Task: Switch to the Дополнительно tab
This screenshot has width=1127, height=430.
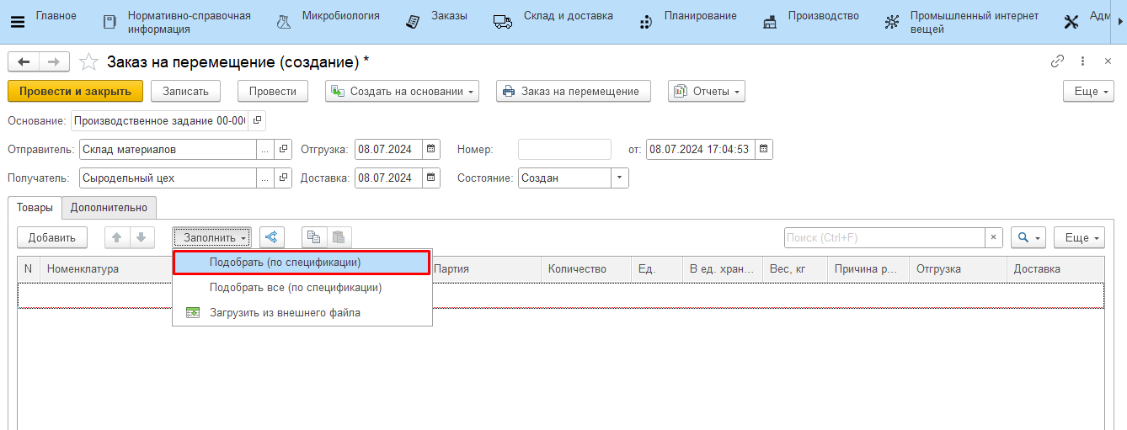Action: pyautogui.click(x=109, y=208)
